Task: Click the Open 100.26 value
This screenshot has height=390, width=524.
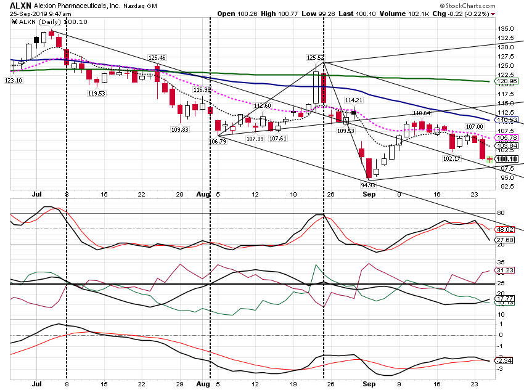Action: (237, 14)
